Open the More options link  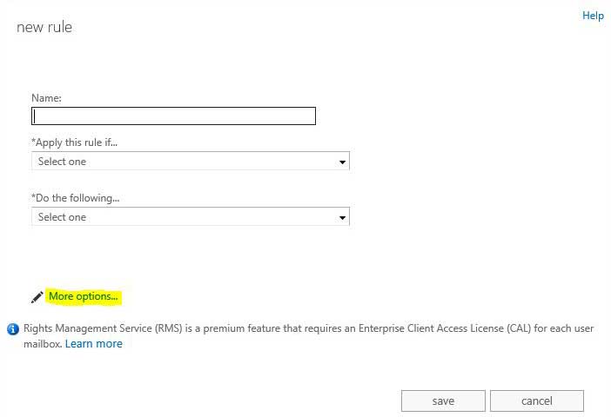(83, 296)
